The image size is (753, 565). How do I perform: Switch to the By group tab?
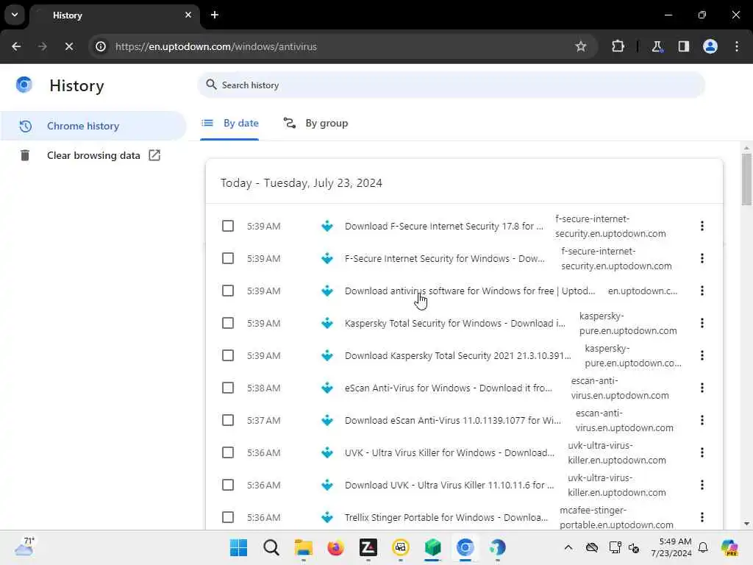315,123
